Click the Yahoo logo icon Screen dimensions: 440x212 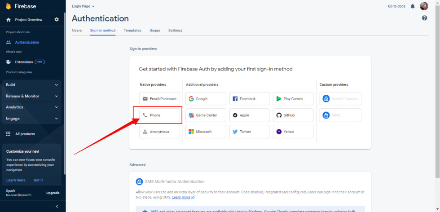279,132
